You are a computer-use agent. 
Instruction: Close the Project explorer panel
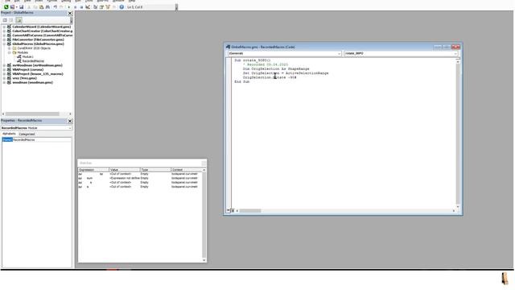[70, 13]
